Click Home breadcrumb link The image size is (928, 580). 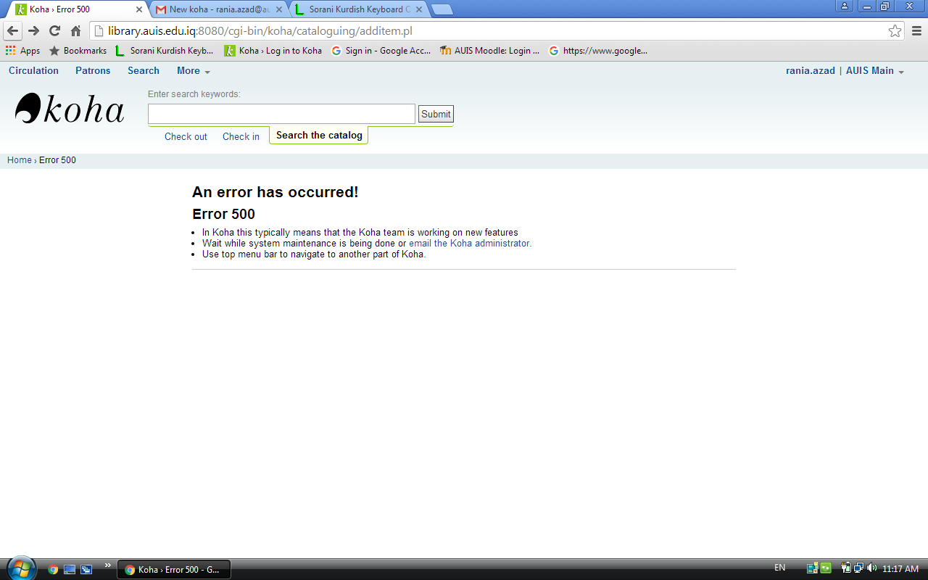click(19, 160)
